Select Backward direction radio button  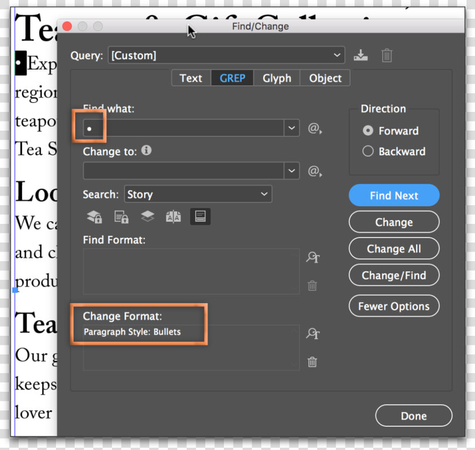pos(368,151)
